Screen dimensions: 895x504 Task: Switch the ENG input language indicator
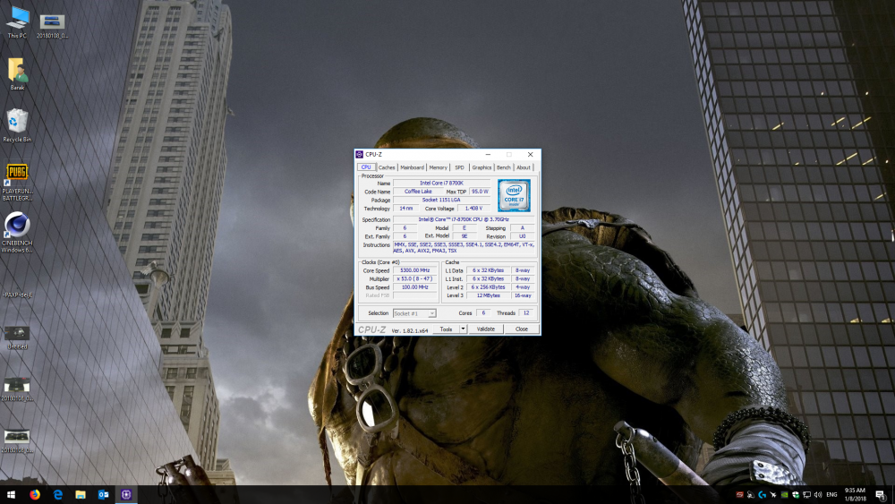point(831,494)
